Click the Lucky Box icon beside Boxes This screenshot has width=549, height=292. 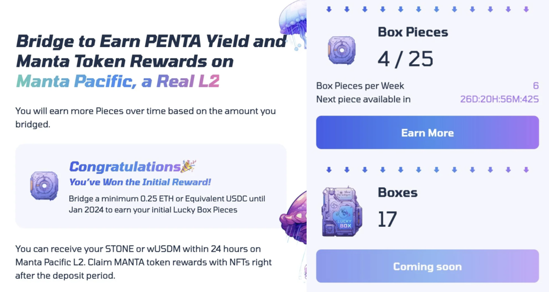tap(343, 212)
